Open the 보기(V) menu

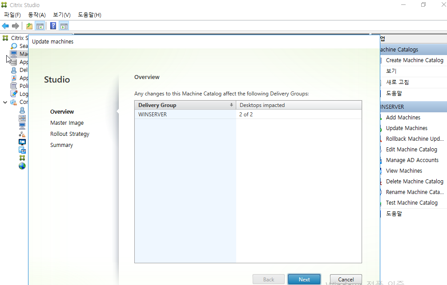[62, 15]
